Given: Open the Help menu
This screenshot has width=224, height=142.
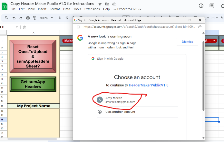Looking at the screenshot, I should (x=106, y=9).
